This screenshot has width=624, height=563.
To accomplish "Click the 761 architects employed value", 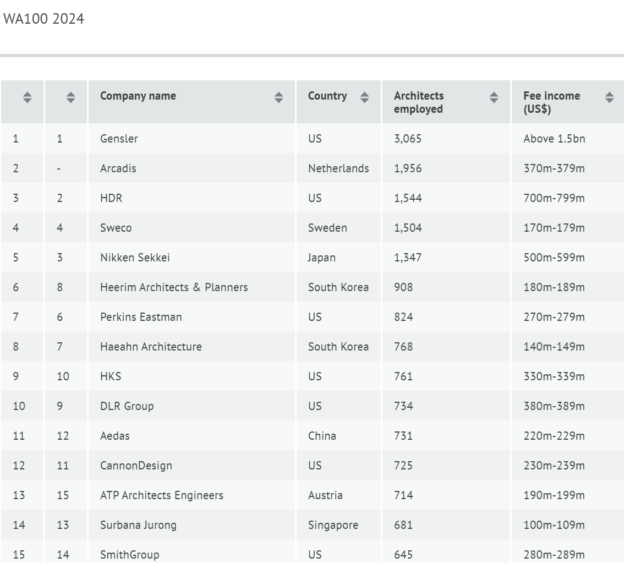I will click(403, 376).
